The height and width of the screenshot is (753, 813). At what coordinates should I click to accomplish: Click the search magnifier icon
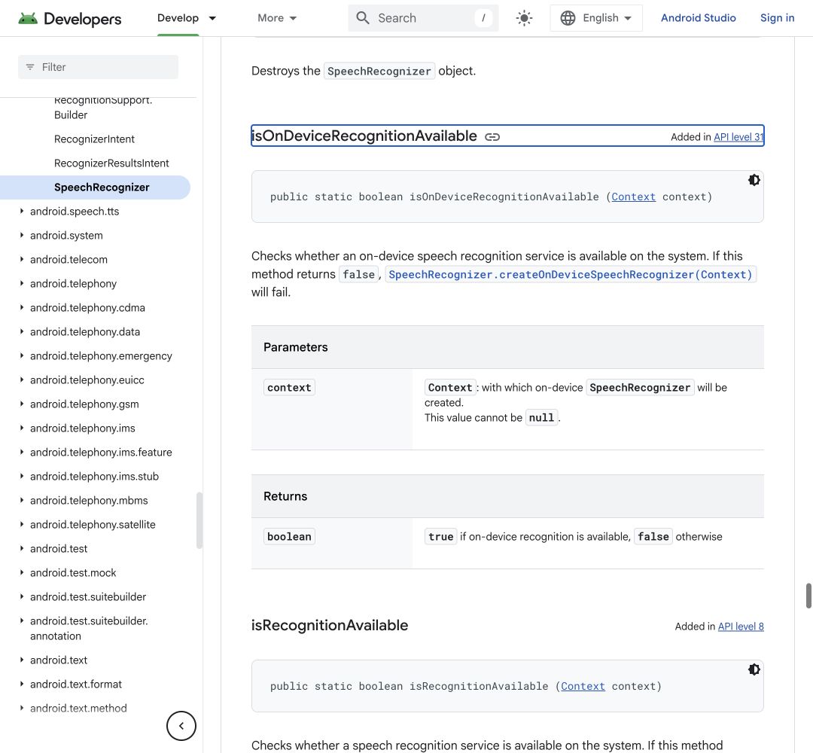pos(362,18)
